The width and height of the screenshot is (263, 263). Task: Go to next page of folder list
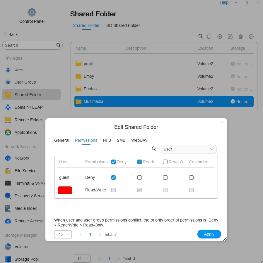119,259
